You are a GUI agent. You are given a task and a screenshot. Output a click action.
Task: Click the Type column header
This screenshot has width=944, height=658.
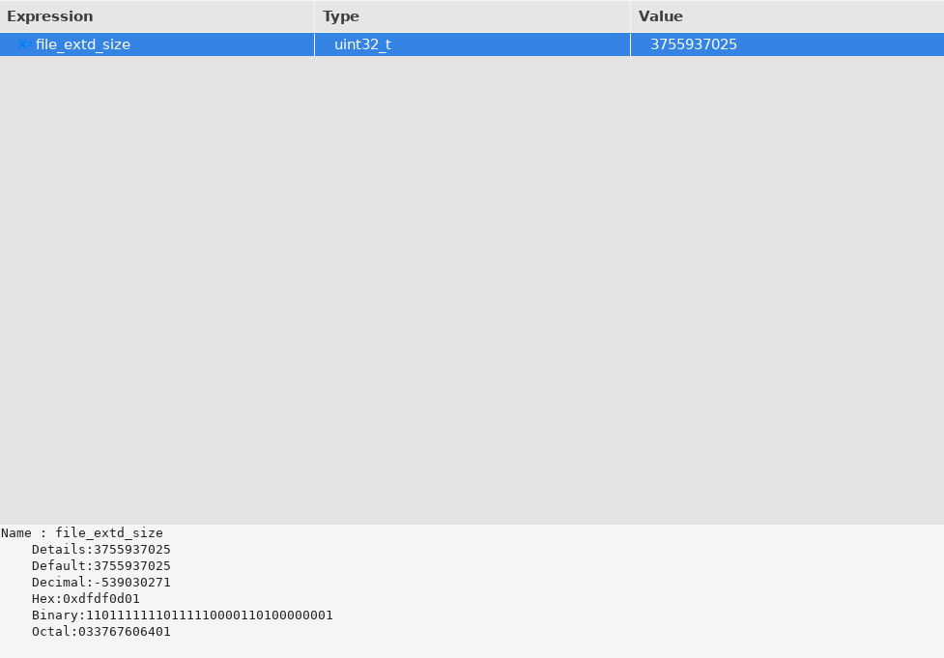472,16
